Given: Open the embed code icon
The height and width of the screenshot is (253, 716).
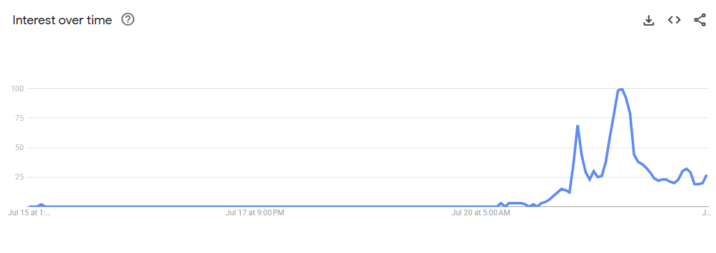Looking at the screenshot, I should pyautogui.click(x=674, y=20).
